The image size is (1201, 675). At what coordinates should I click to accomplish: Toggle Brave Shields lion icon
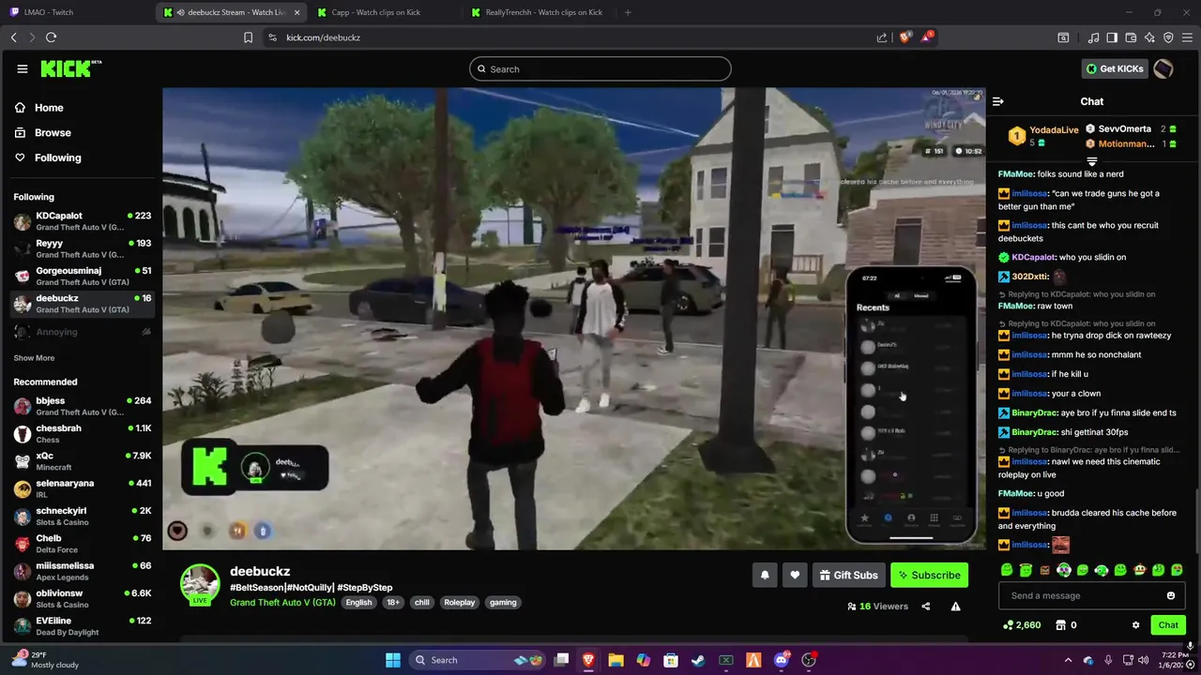point(905,37)
